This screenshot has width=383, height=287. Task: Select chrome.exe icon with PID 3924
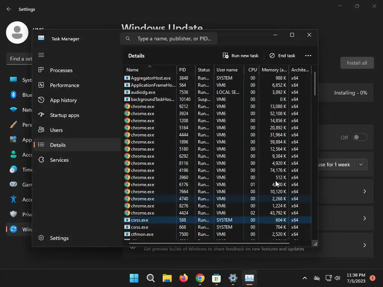coord(127,114)
